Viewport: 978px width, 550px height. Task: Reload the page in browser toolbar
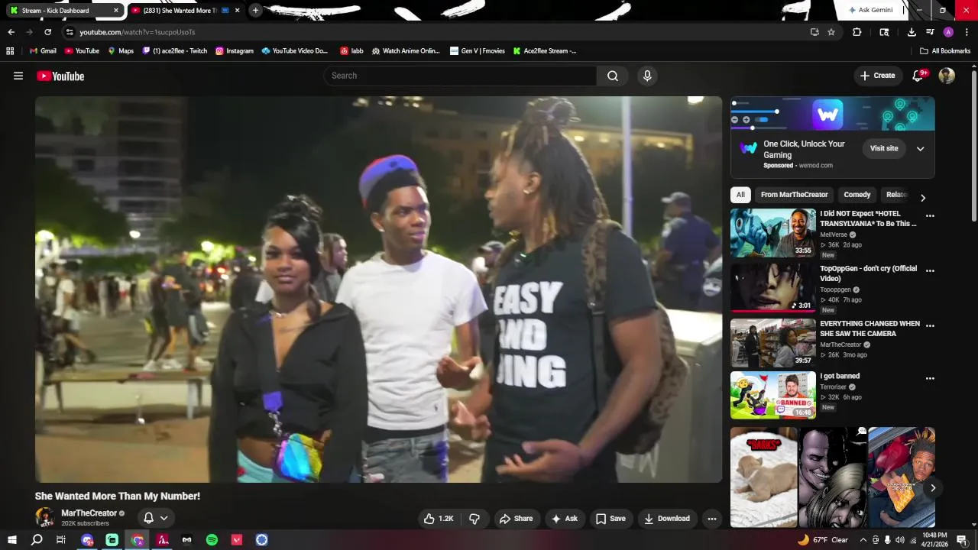47,32
